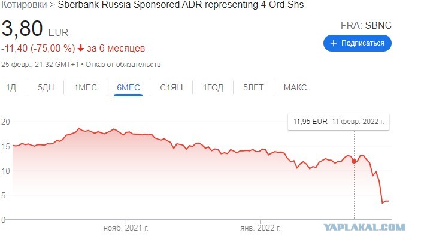Open the Котировки breadcrumb link
Viewport: 421px width, 245px height.
[23, 5]
